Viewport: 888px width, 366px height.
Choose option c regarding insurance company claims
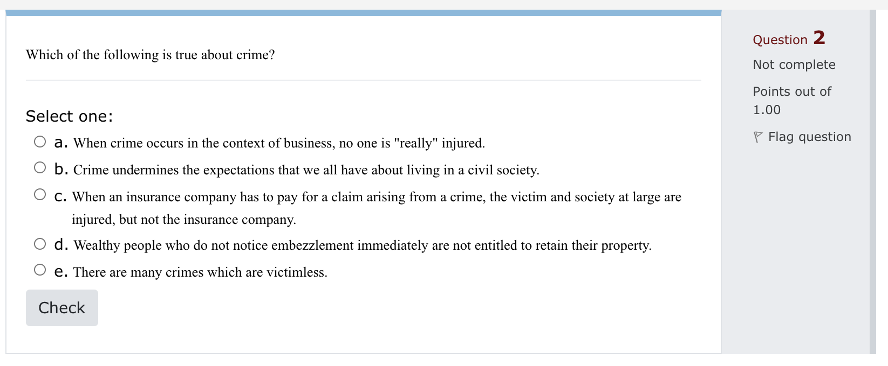(x=40, y=194)
